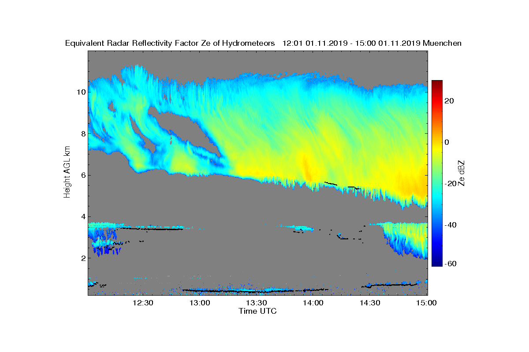Click the height tick label 2
The width and height of the screenshot is (529, 352).
click(x=83, y=258)
